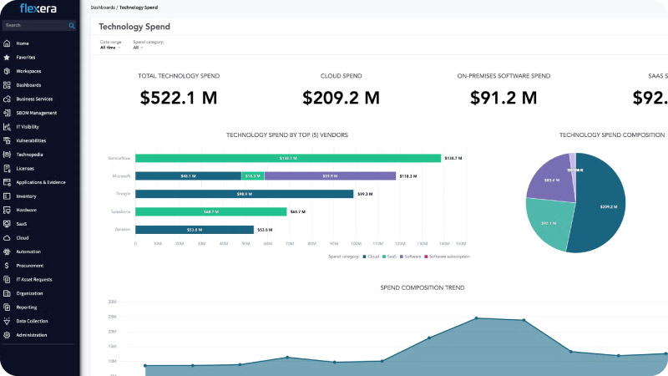
Task: Click Microsoft $48.1 M Cloud bar segment
Action: (x=189, y=176)
